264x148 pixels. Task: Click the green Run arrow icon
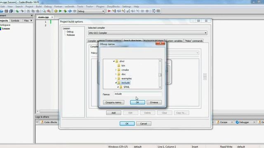[60, 11]
